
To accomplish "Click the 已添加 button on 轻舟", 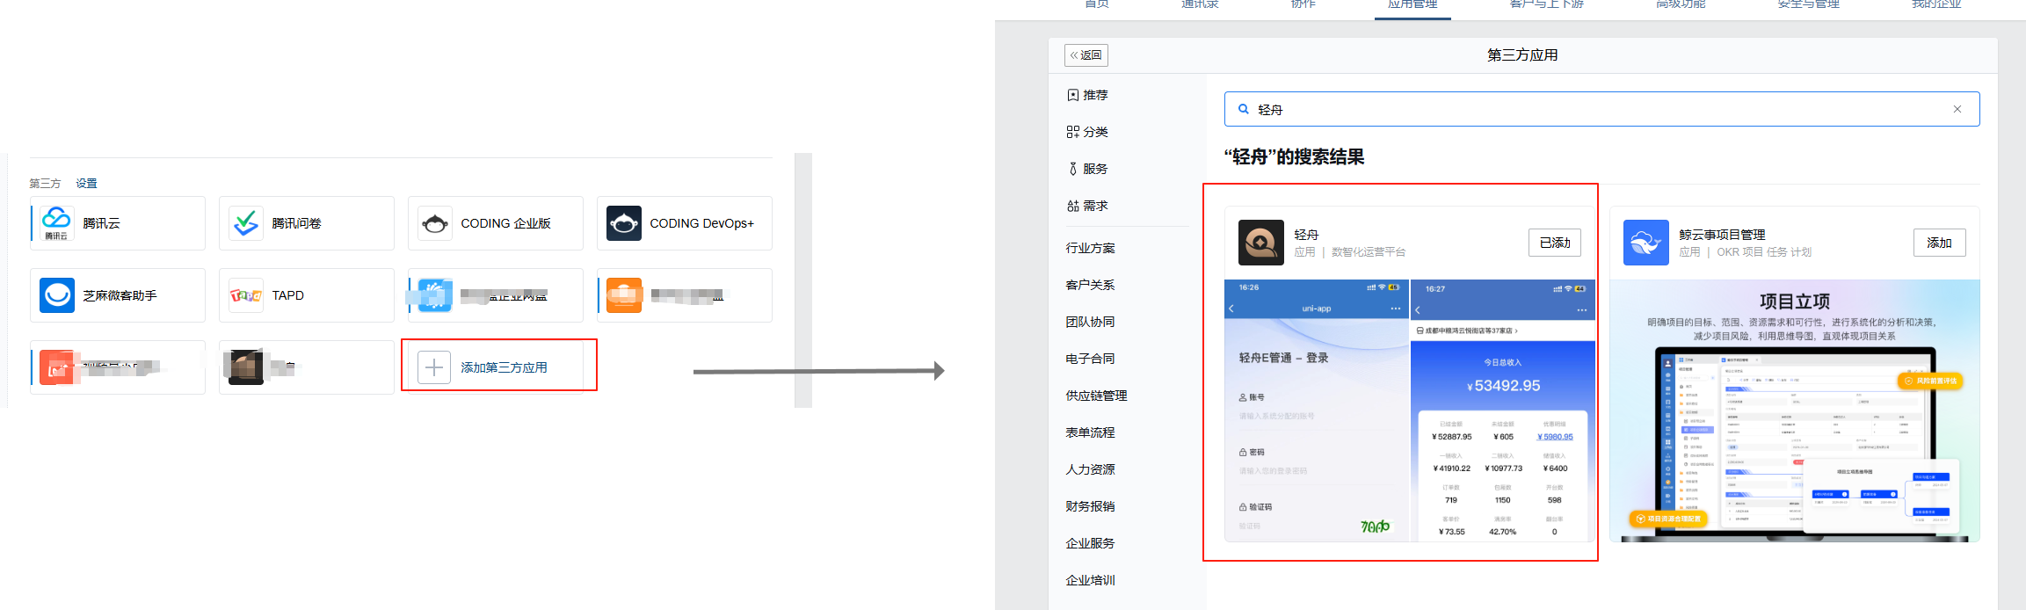I will 1555,243.
